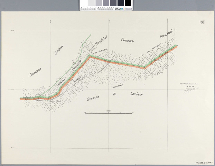
Task: Click the black patch on the color chart
Action: [x=128, y=3]
